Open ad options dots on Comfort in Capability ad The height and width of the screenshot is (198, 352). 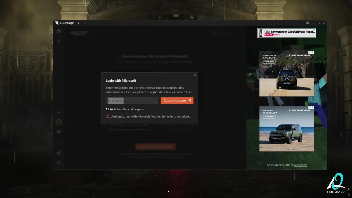(313, 52)
